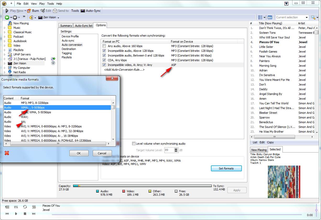Open the Current selection search dropdown

point(307,18)
